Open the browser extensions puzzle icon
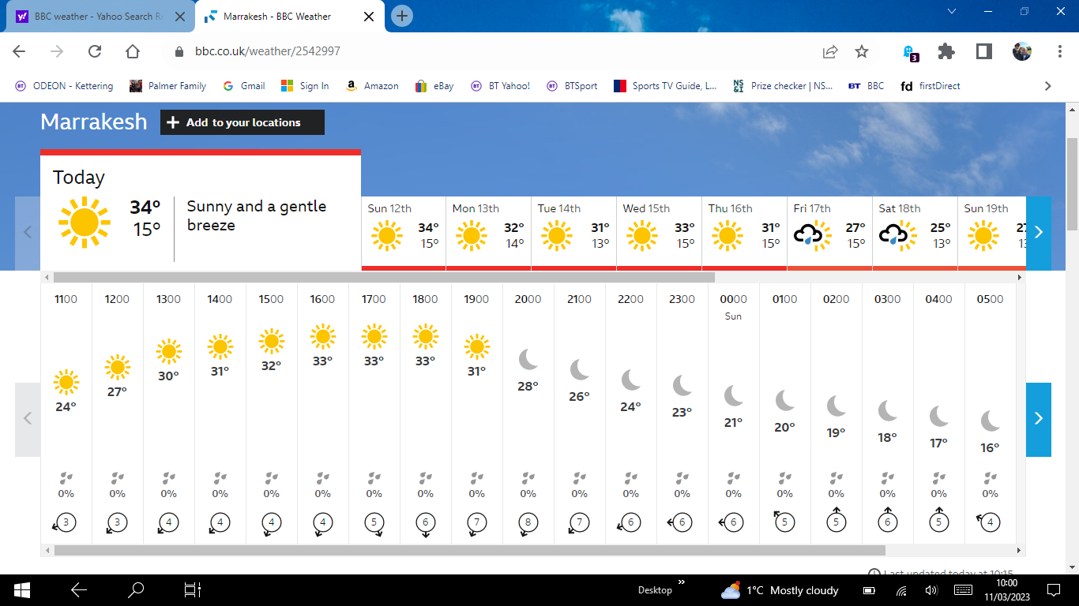 (946, 51)
